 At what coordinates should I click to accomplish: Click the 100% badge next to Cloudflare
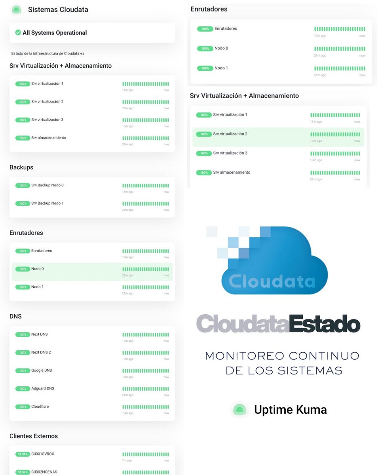coord(23,407)
